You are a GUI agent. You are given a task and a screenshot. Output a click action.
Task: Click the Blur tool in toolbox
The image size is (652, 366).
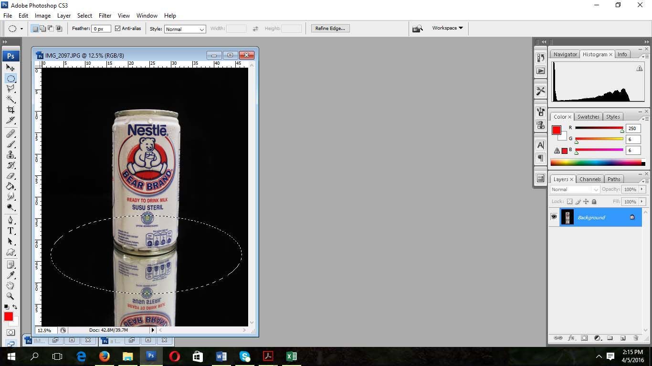pyautogui.click(x=11, y=197)
